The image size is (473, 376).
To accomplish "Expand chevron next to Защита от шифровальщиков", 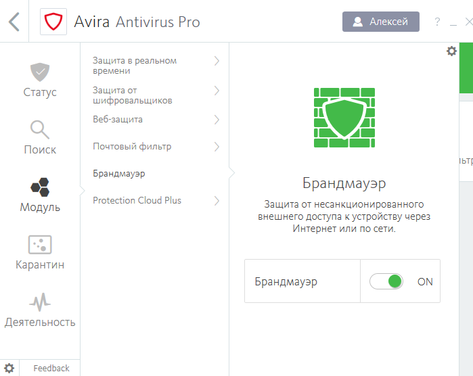I will (217, 91).
